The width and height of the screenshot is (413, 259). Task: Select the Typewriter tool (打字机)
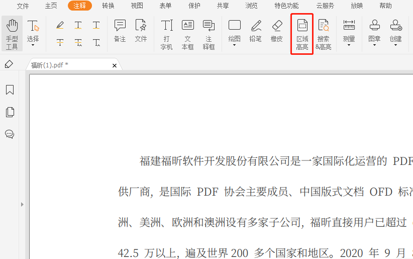coord(166,33)
